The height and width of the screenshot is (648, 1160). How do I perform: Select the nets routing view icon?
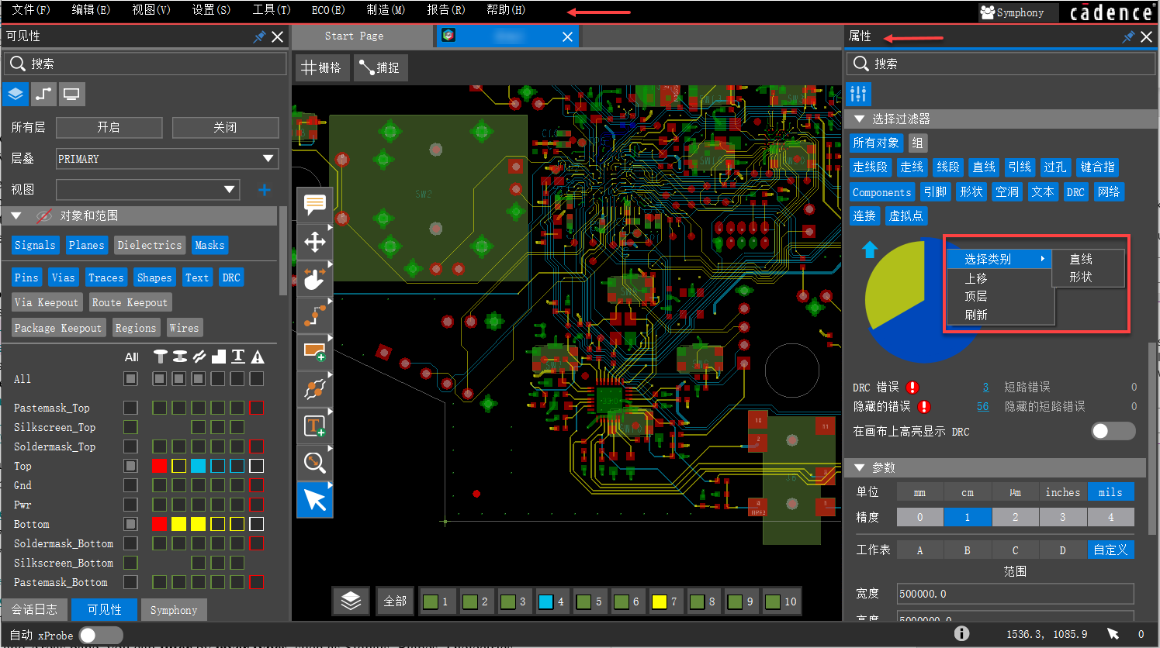click(43, 94)
